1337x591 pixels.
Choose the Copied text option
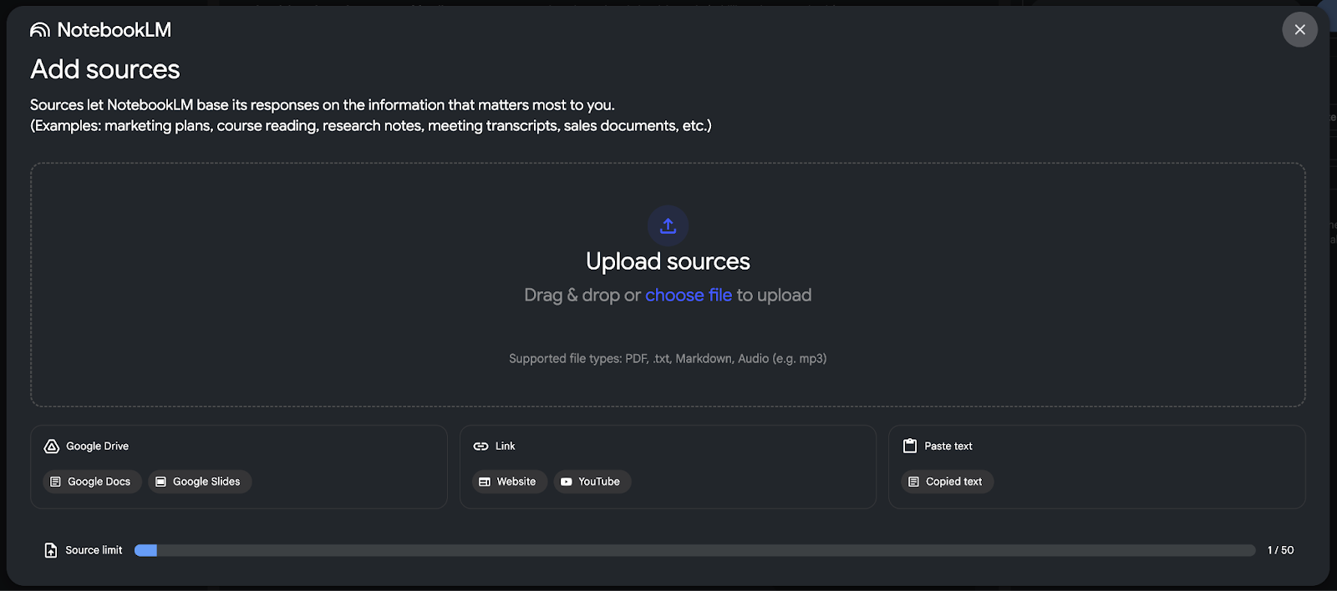coord(947,482)
